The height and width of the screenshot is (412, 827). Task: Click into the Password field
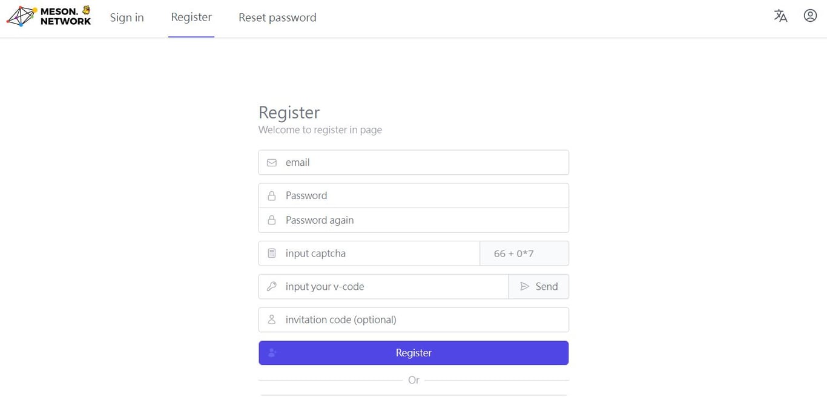click(x=424, y=196)
